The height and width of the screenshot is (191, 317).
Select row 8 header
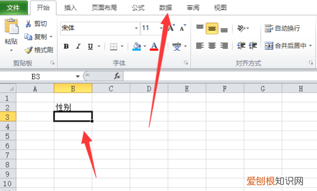click(x=8, y=165)
